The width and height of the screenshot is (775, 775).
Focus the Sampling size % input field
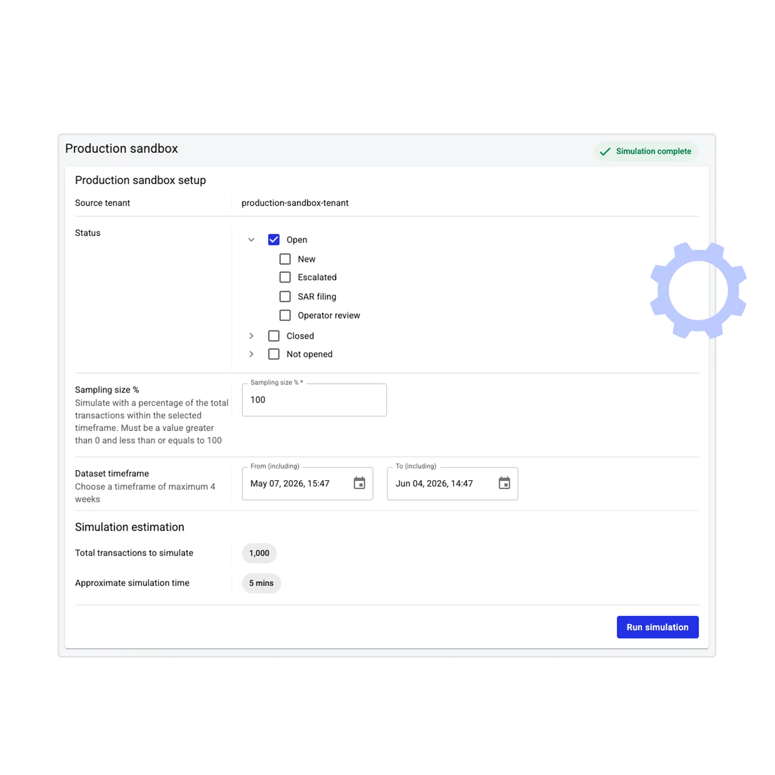tap(314, 400)
